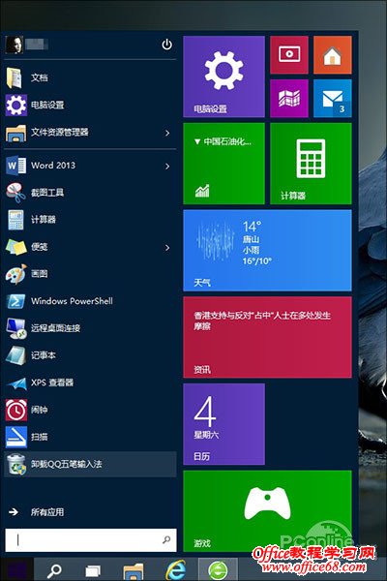Launch Windows PowerShell
The width and height of the screenshot is (387, 581).
[90, 301]
